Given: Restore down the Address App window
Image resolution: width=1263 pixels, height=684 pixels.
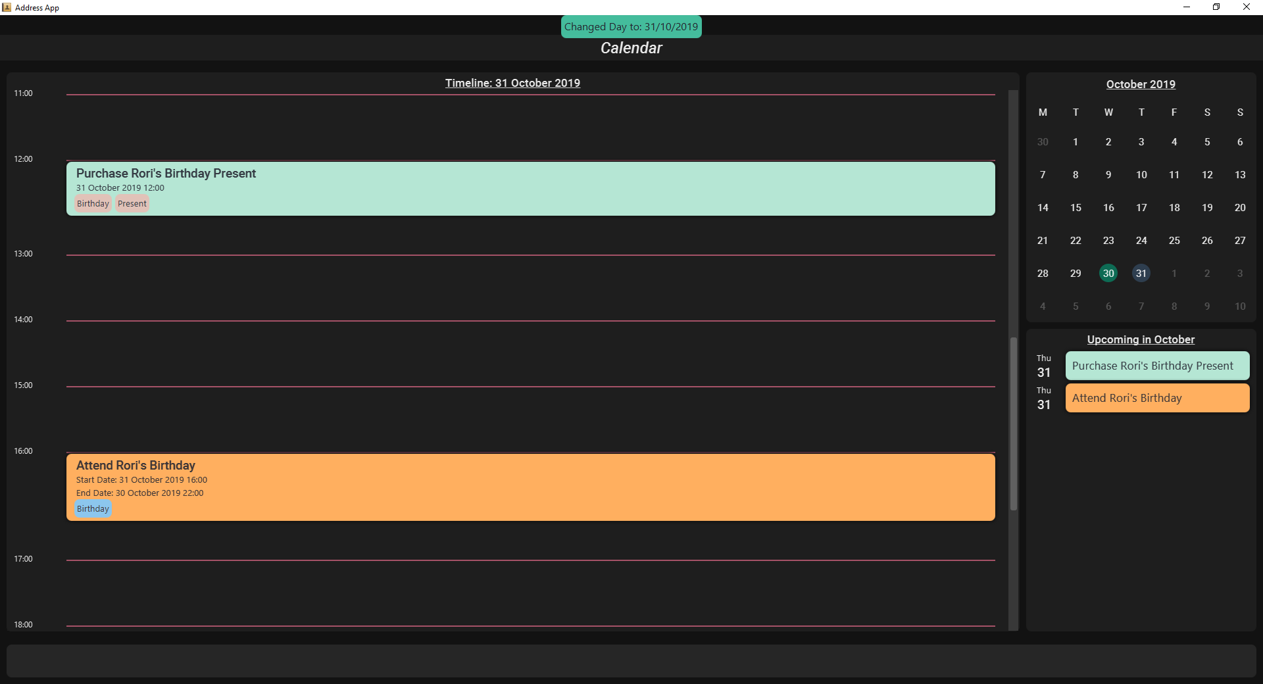Looking at the screenshot, I should coord(1216,7).
